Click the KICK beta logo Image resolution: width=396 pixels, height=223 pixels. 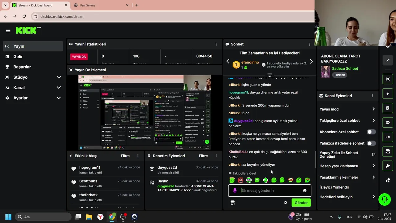[x=28, y=30]
